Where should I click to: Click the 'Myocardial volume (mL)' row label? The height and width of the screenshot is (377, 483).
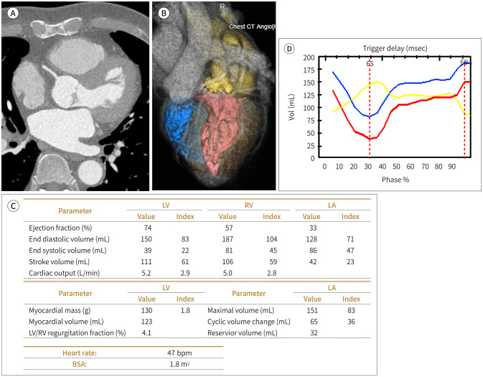pos(66,322)
